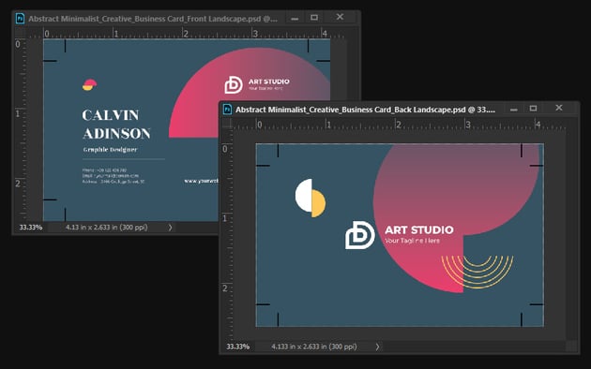Minimize the Back Landscape document window
Viewport: 591px width, 369px height.
click(514, 110)
